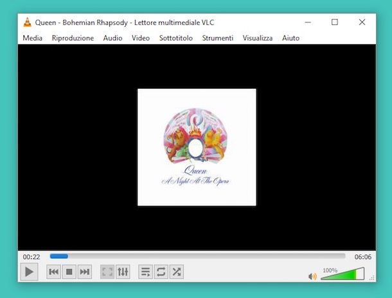
Task: Open the Sottotitolo menu
Action: 176,38
